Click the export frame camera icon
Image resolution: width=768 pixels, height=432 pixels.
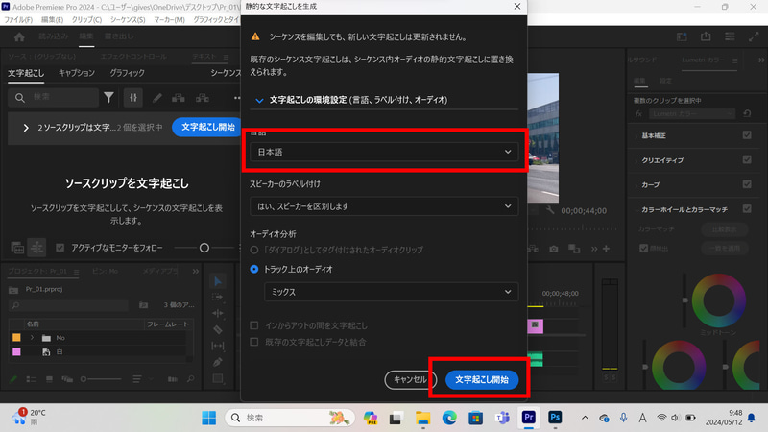pyautogui.click(x=554, y=249)
